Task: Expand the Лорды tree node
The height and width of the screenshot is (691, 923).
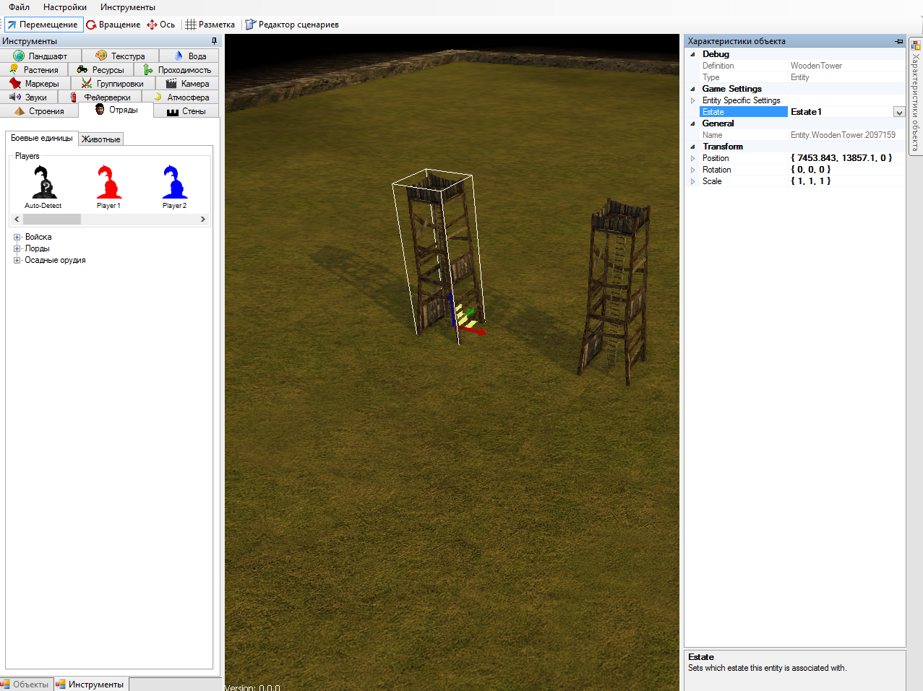Action: 17,248
